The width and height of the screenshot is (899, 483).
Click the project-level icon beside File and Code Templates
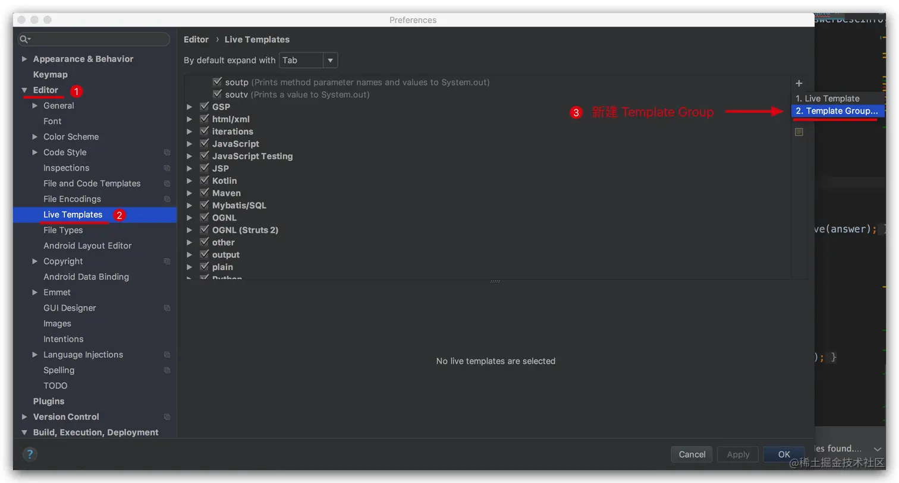pos(167,184)
